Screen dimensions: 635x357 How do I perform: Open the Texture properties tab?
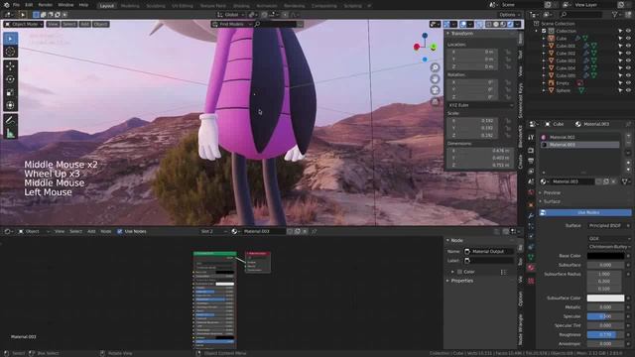531,281
